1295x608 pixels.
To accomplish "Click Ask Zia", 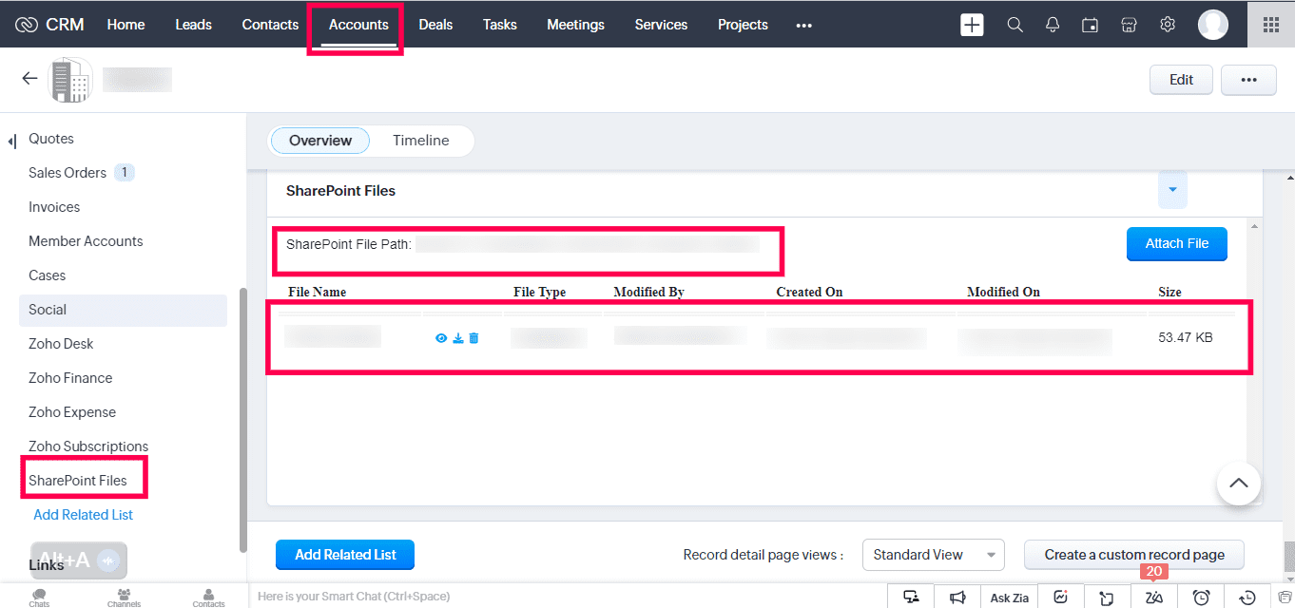I will (1010, 598).
